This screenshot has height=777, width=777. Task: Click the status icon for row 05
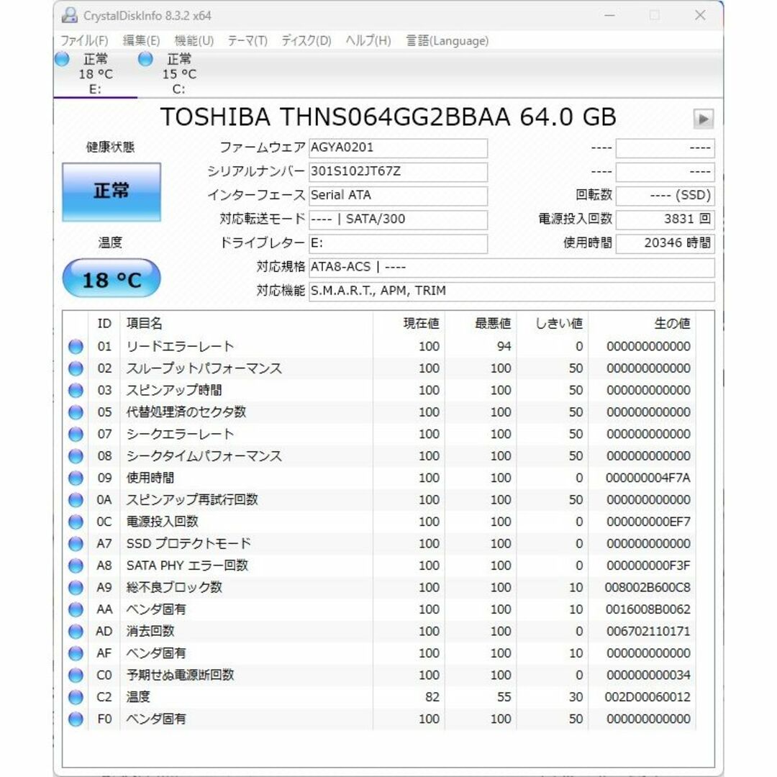tap(76, 412)
